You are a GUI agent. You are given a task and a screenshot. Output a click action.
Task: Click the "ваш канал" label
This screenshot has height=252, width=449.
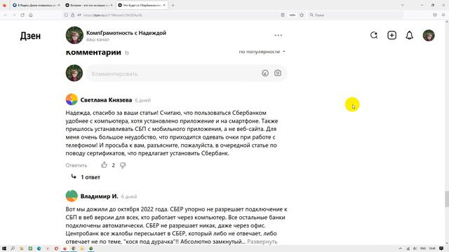[x=98, y=40]
